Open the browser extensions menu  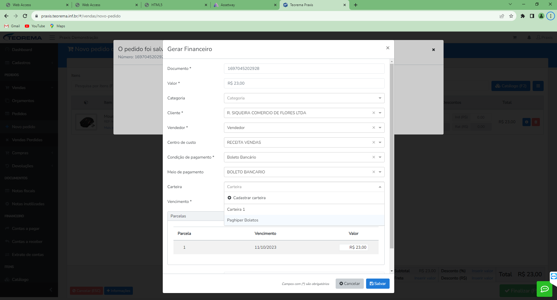pyautogui.click(x=523, y=16)
